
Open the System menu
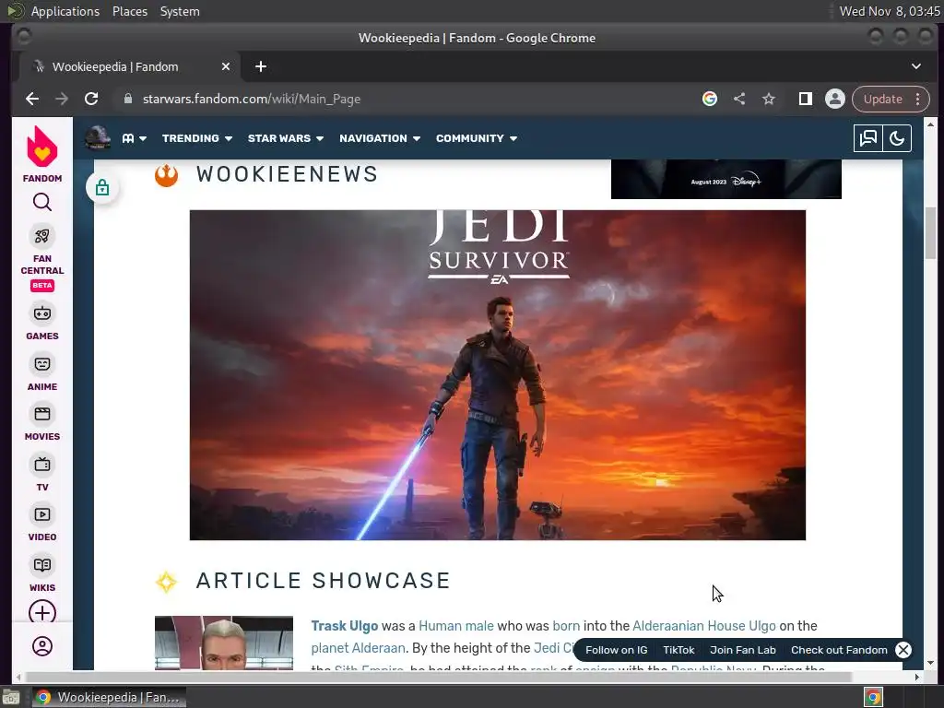coord(180,11)
